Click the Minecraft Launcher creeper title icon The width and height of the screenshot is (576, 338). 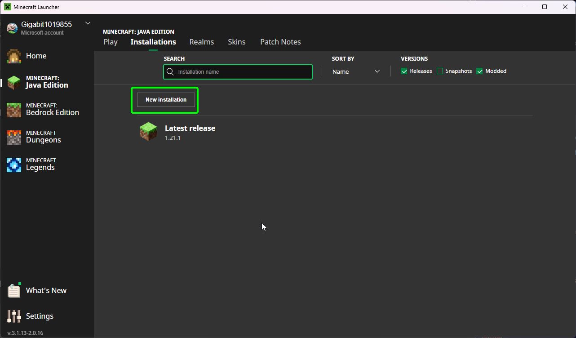(x=8, y=7)
